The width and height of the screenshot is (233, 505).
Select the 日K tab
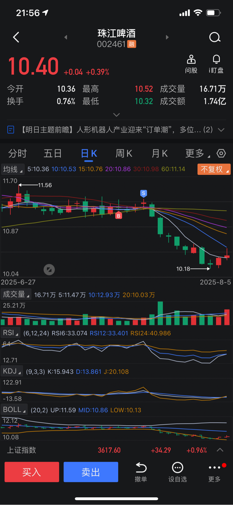[x=89, y=153]
